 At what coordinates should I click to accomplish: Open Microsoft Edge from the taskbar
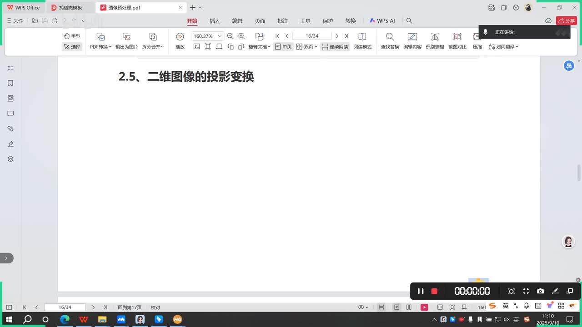pyautogui.click(x=65, y=319)
